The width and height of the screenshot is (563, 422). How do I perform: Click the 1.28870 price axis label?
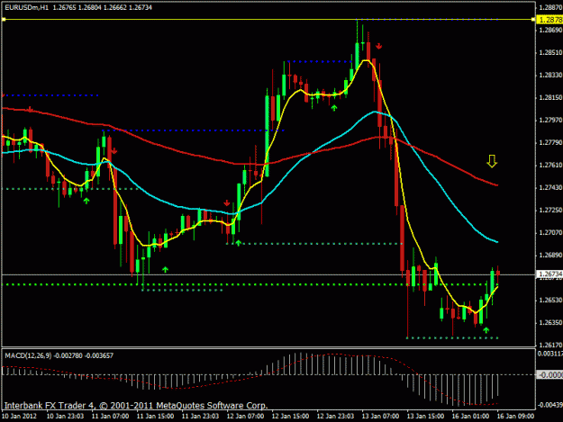[x=550, y=7]
